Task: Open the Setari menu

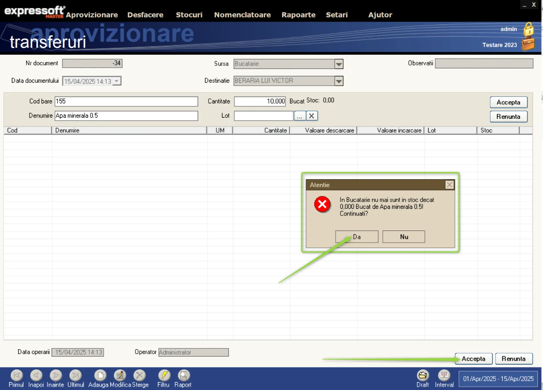Action: 337,15
